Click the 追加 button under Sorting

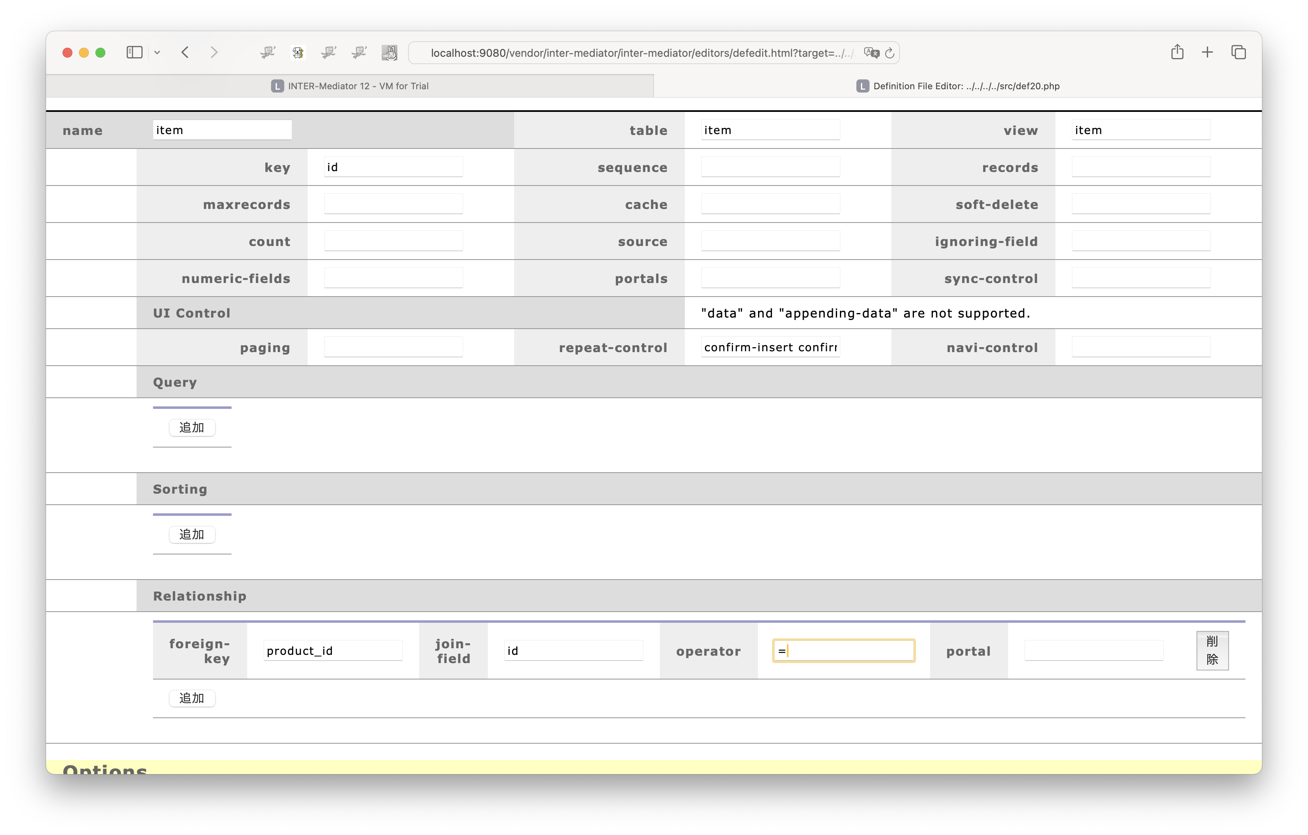(192, 535)
